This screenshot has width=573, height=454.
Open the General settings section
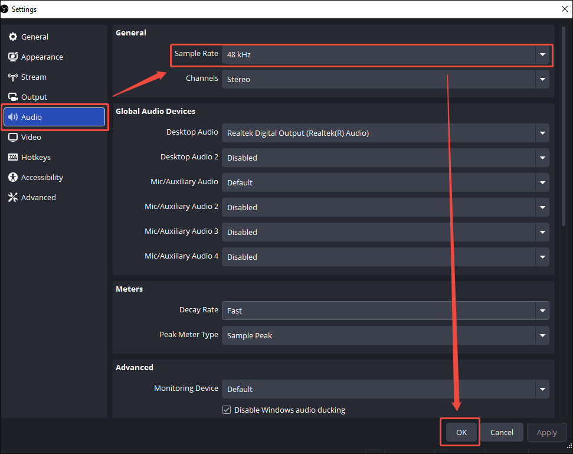(x=35, y=37)
